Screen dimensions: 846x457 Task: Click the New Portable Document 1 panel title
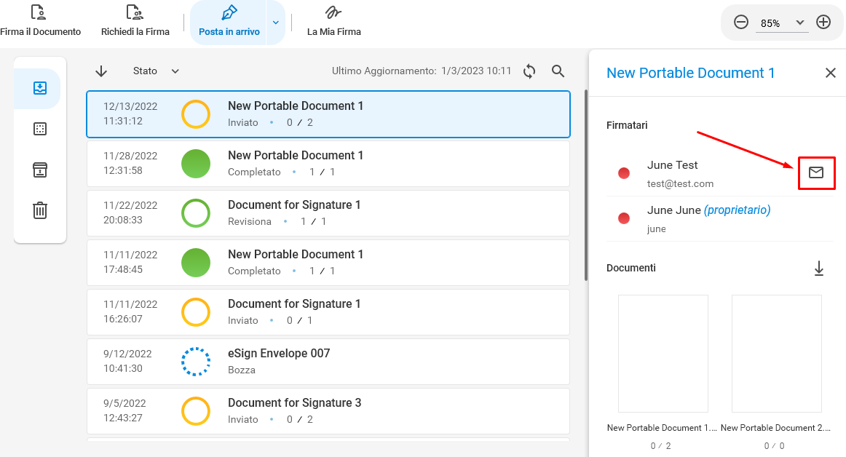pos(691,73)
